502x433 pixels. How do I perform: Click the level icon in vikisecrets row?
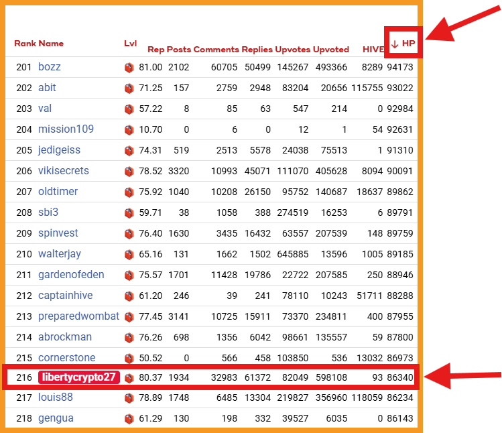pyautogui.click(x=129, y=172)
